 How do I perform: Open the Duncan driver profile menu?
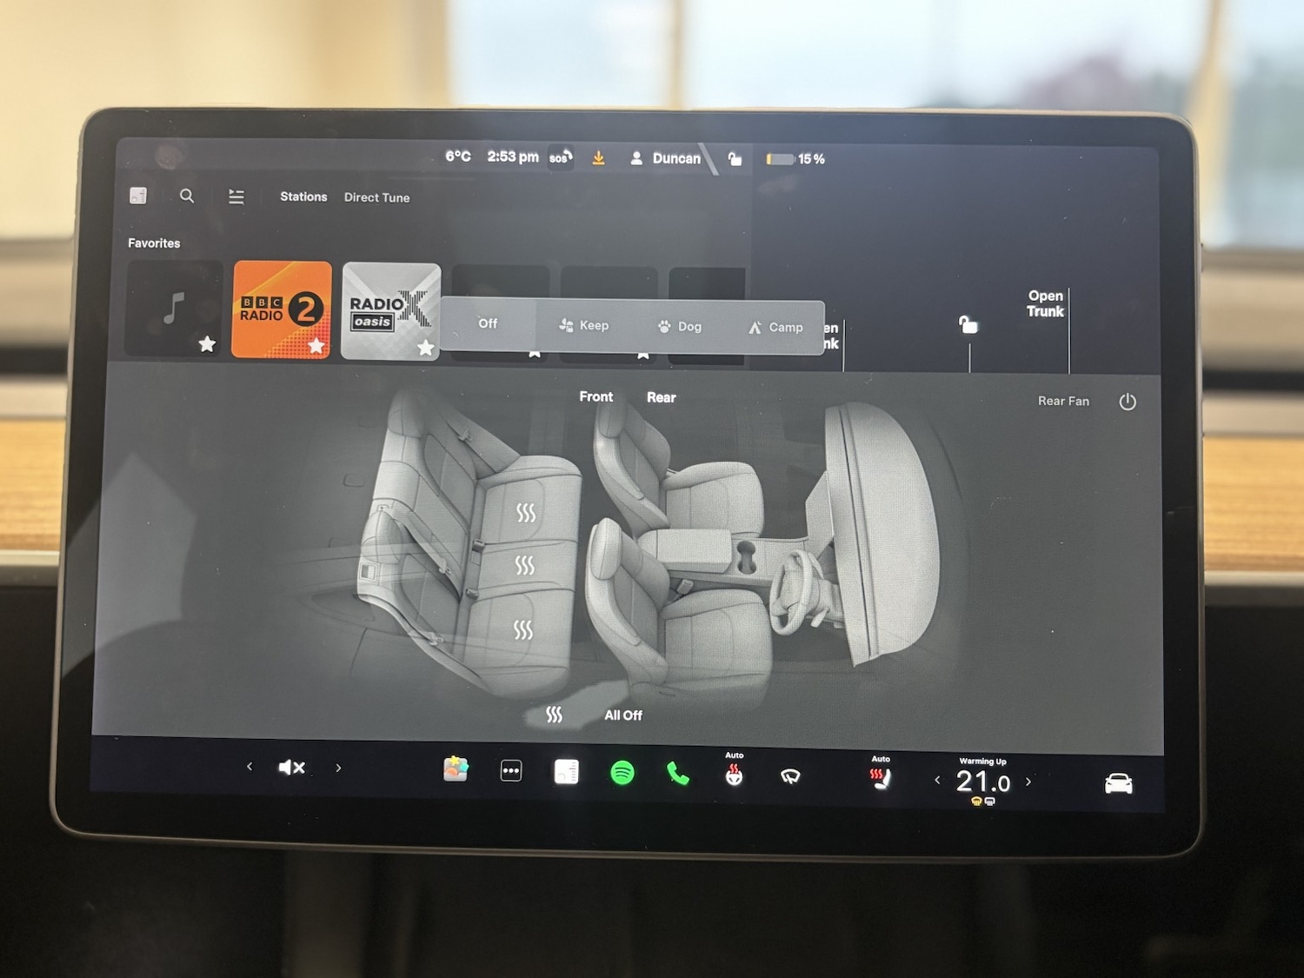[x=666, y=158]
